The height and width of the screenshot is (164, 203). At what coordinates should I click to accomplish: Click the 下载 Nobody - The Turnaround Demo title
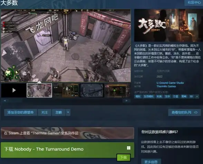point(44,149)
